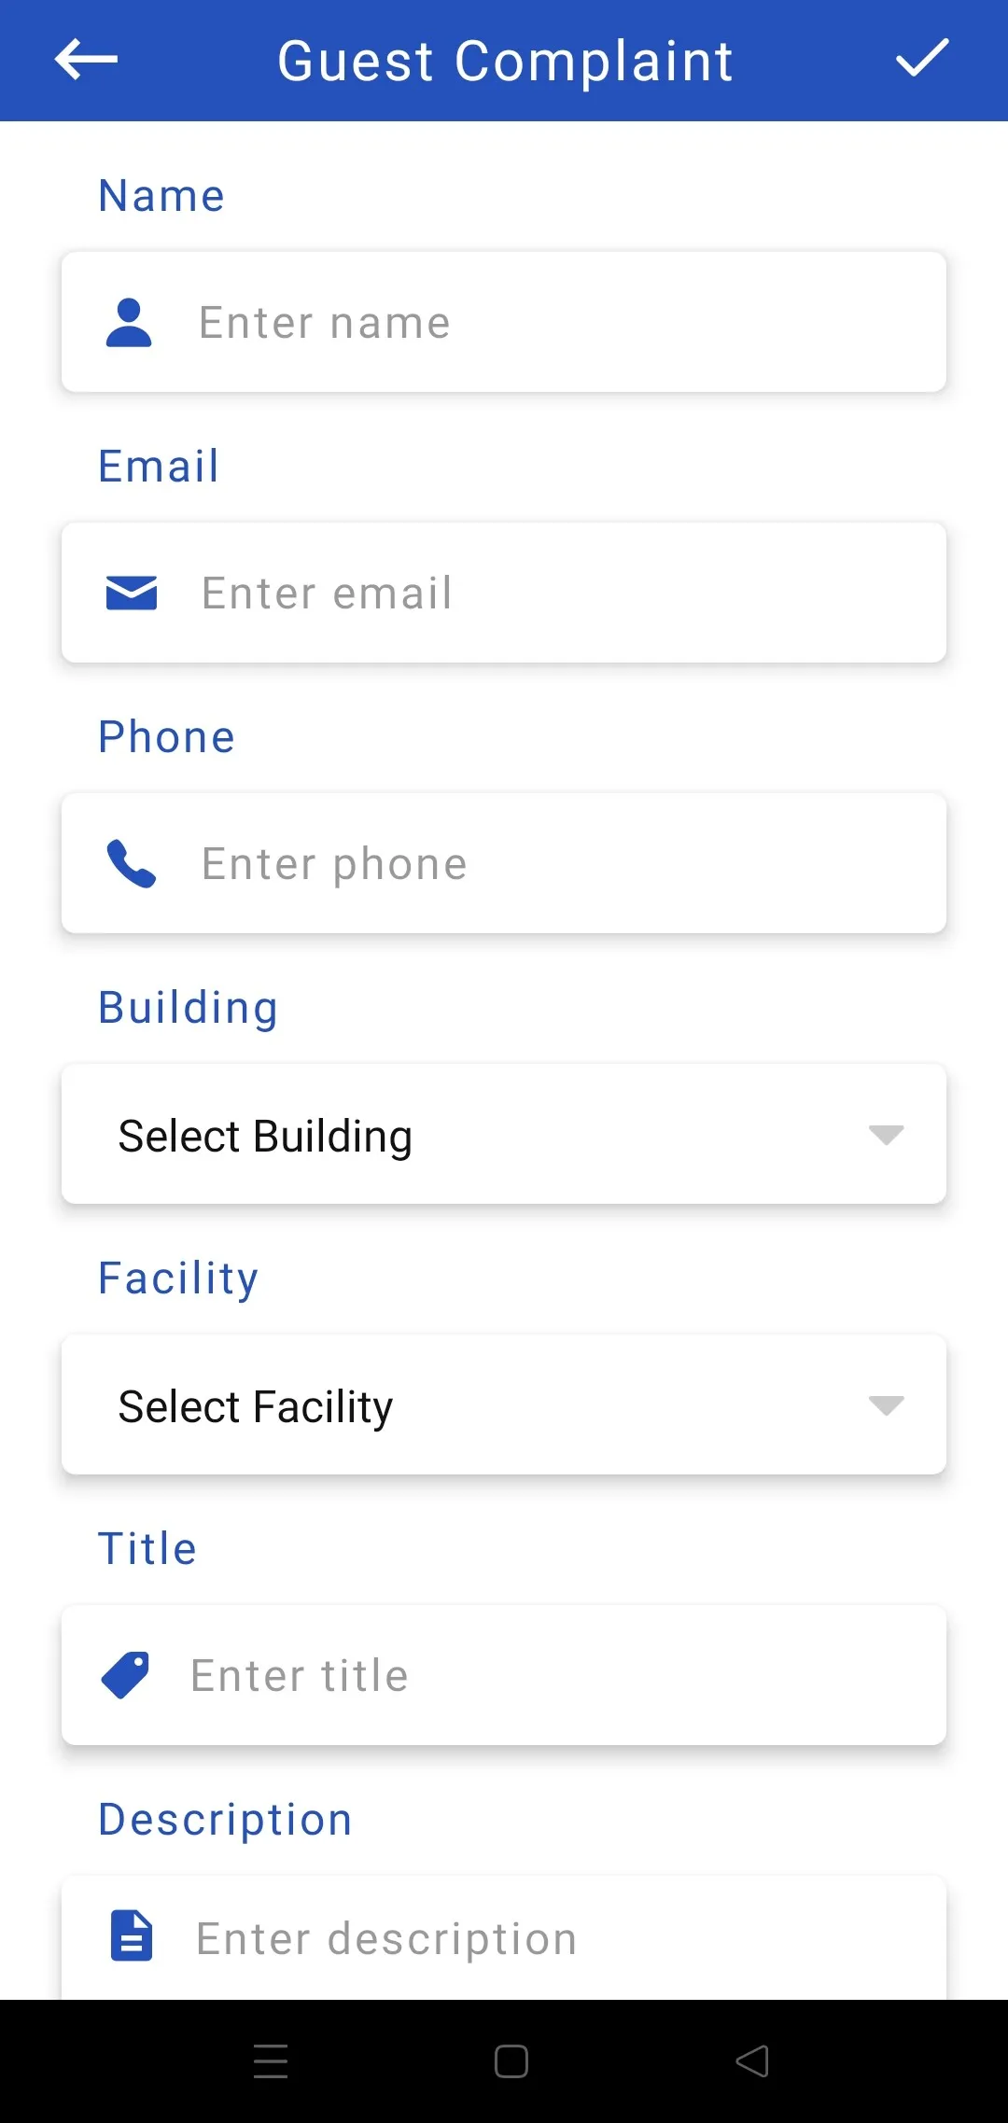Focus the Enter email text field
Viewport: 1008px width, 2123px height.
504,593
